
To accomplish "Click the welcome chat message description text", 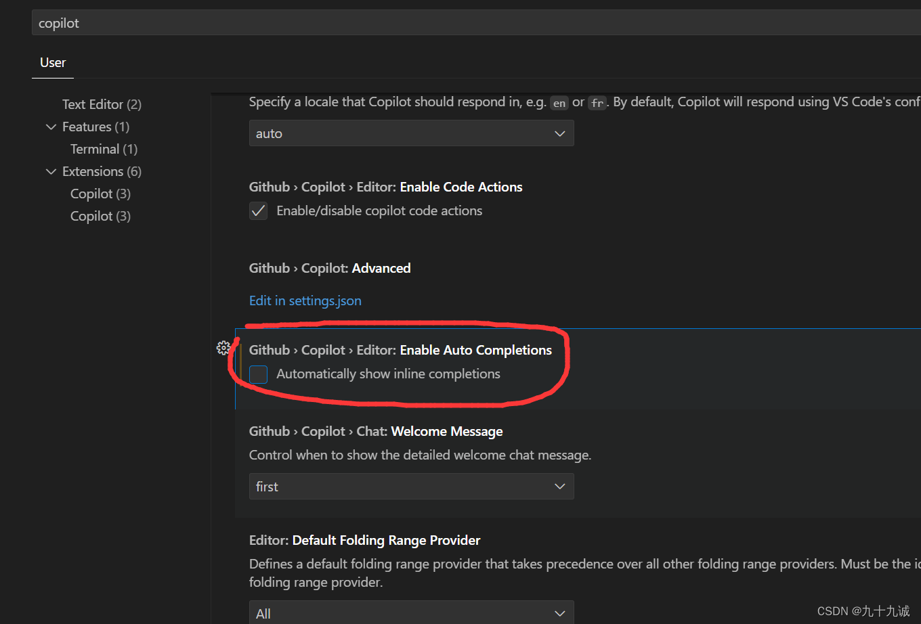I will tap(420, 455).
